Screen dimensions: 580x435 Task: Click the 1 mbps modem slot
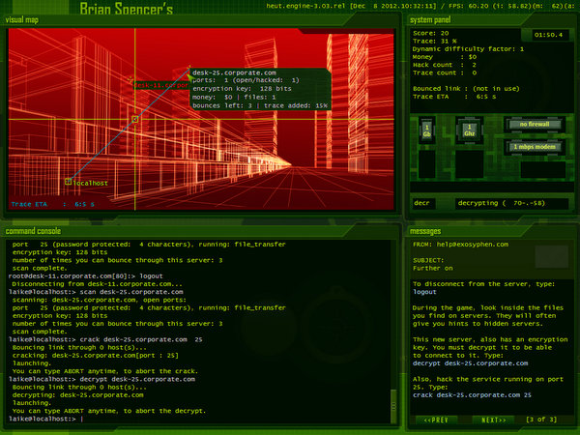tap(535, 147)
